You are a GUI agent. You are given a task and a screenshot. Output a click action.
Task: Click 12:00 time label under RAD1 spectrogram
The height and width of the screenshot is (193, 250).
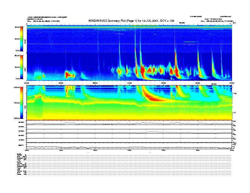point(129,83)
